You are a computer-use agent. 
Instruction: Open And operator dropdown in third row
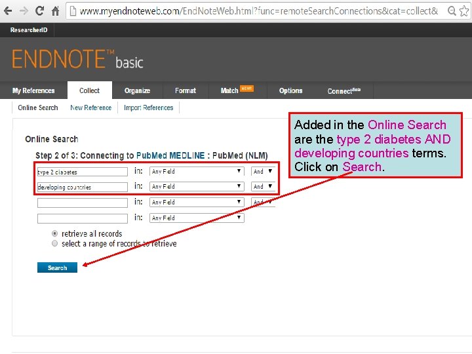pyautogui.click(x=263, y=202)
